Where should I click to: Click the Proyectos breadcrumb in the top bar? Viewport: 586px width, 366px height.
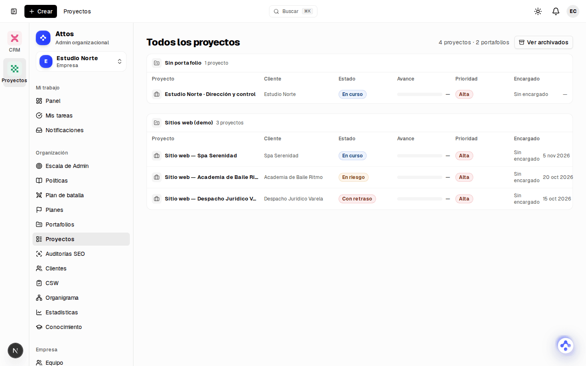point(77,11)
